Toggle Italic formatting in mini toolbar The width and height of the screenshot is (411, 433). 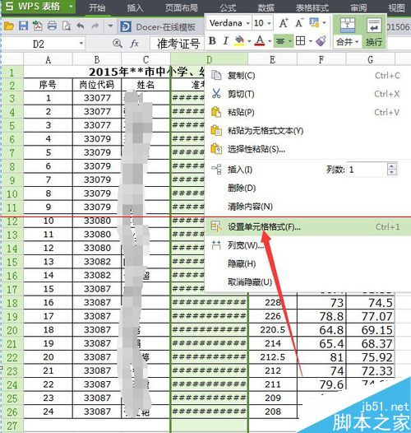click(225, 41)
